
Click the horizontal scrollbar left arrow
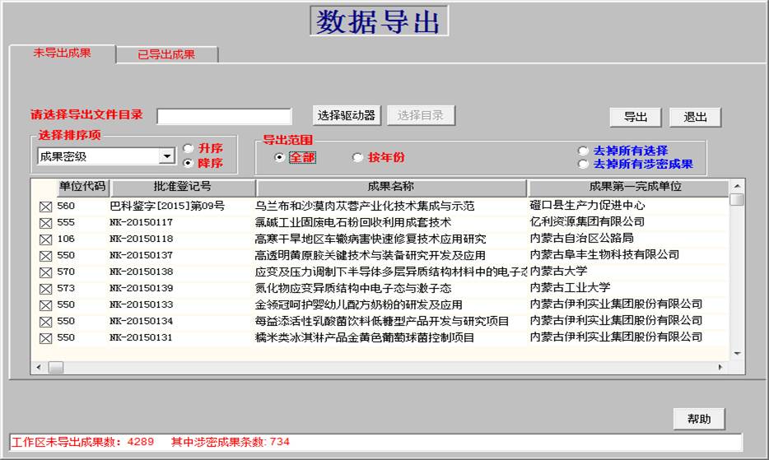39,367
